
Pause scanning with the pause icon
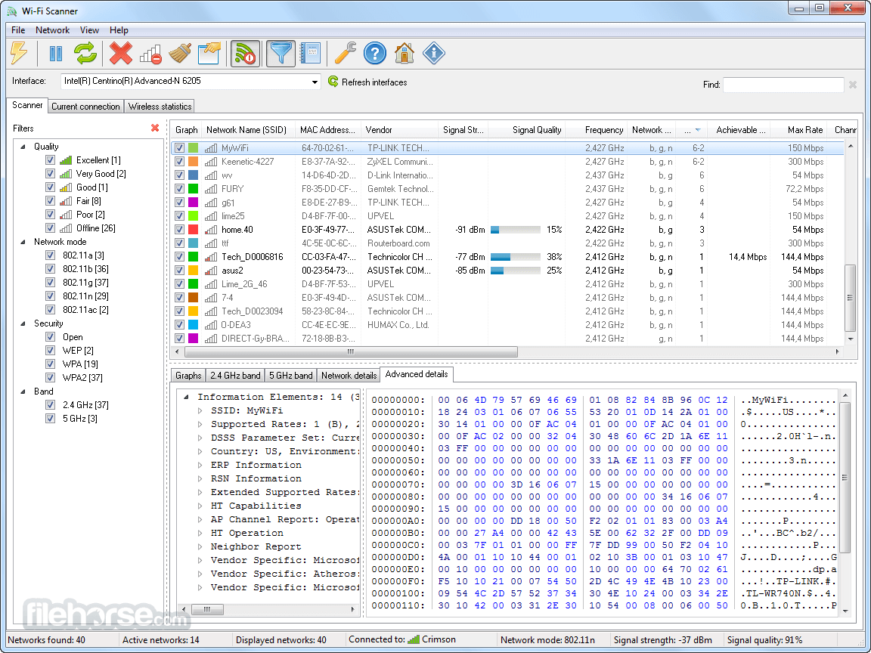tap(55, 54)
